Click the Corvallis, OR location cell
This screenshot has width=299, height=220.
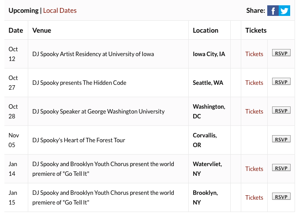coord(205,140)
